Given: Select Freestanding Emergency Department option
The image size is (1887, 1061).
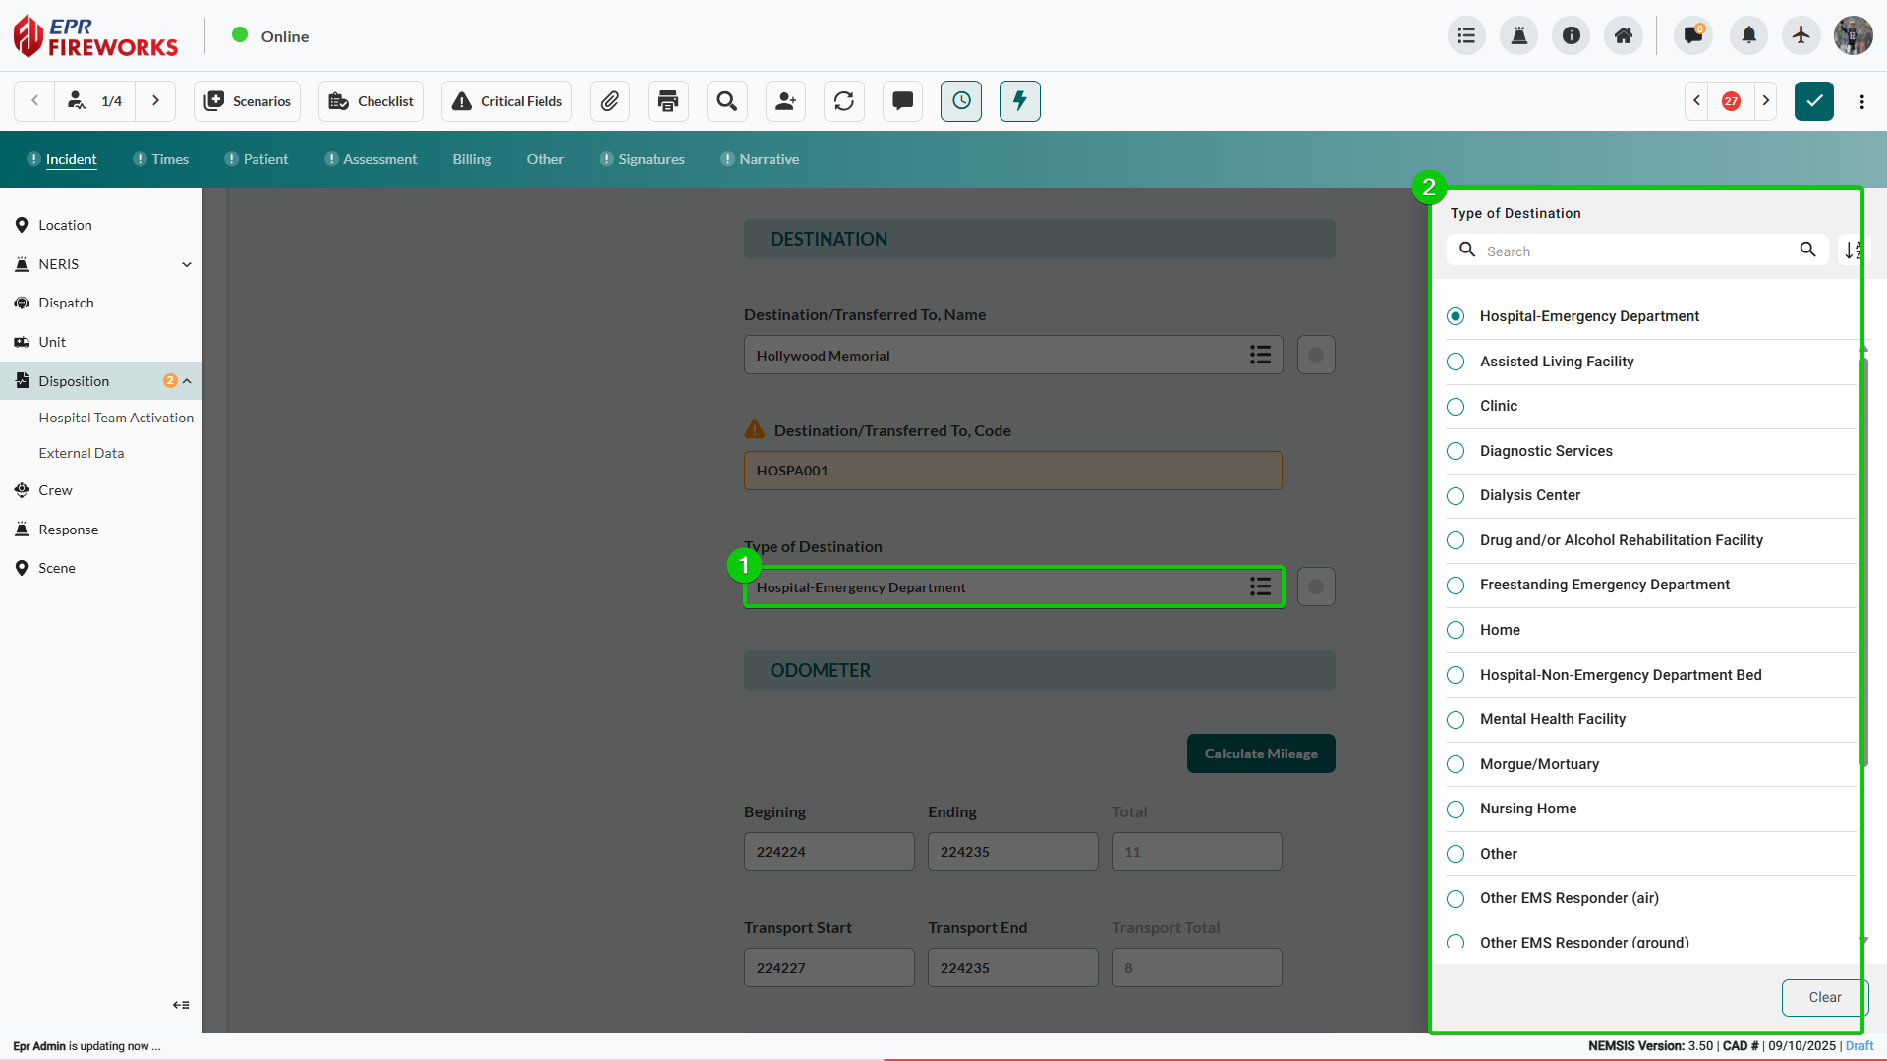Looking at the screenshot, I should [1604, 586].
